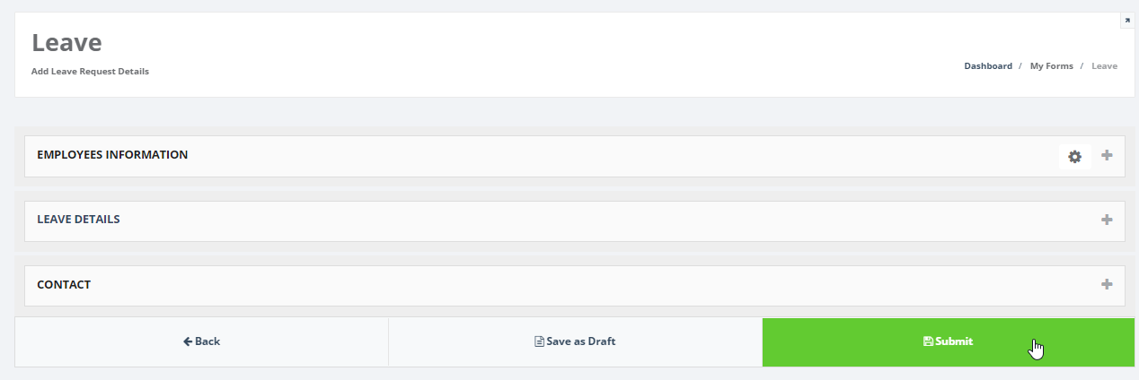Expand Employees Information using its plus icon
Viewport: 1139px width, 380px height.
(x=1107, y=155)
